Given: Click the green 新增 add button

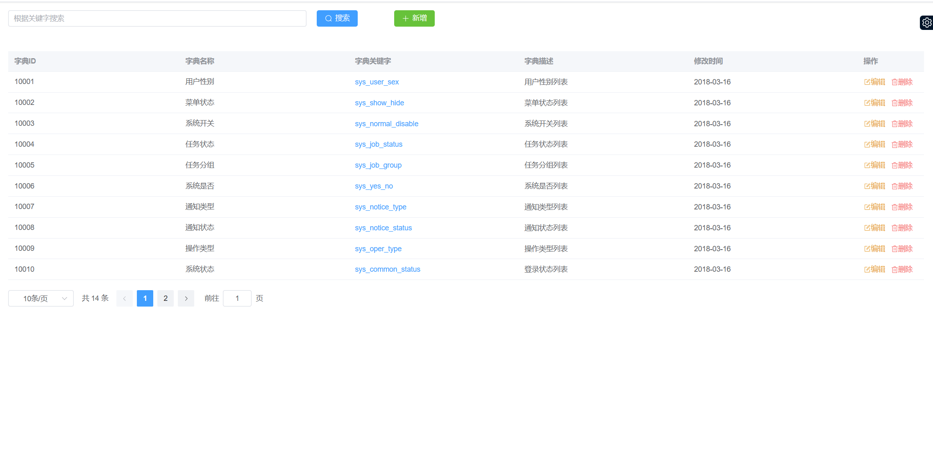Looking at the screenshot, I should [x=414, y=18].
